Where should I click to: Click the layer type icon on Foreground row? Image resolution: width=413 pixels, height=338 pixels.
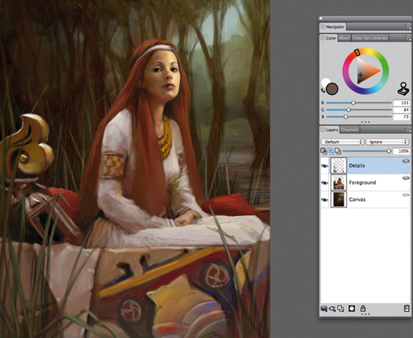point(406,178)
